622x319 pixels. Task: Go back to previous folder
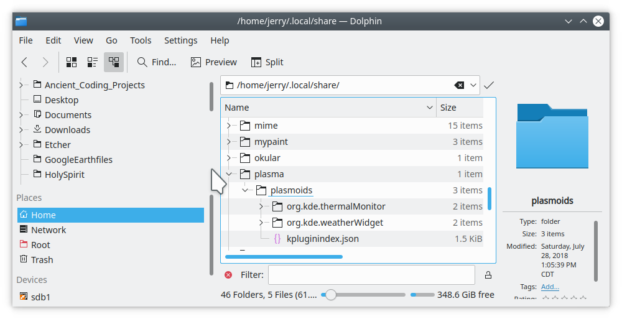click(24, 62)
